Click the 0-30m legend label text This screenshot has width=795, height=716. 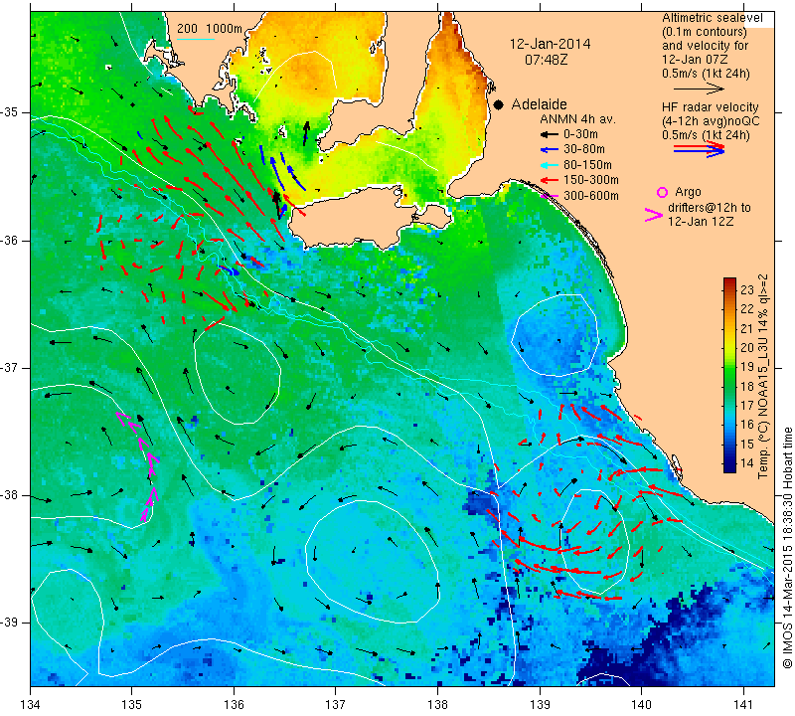[580, 135]
